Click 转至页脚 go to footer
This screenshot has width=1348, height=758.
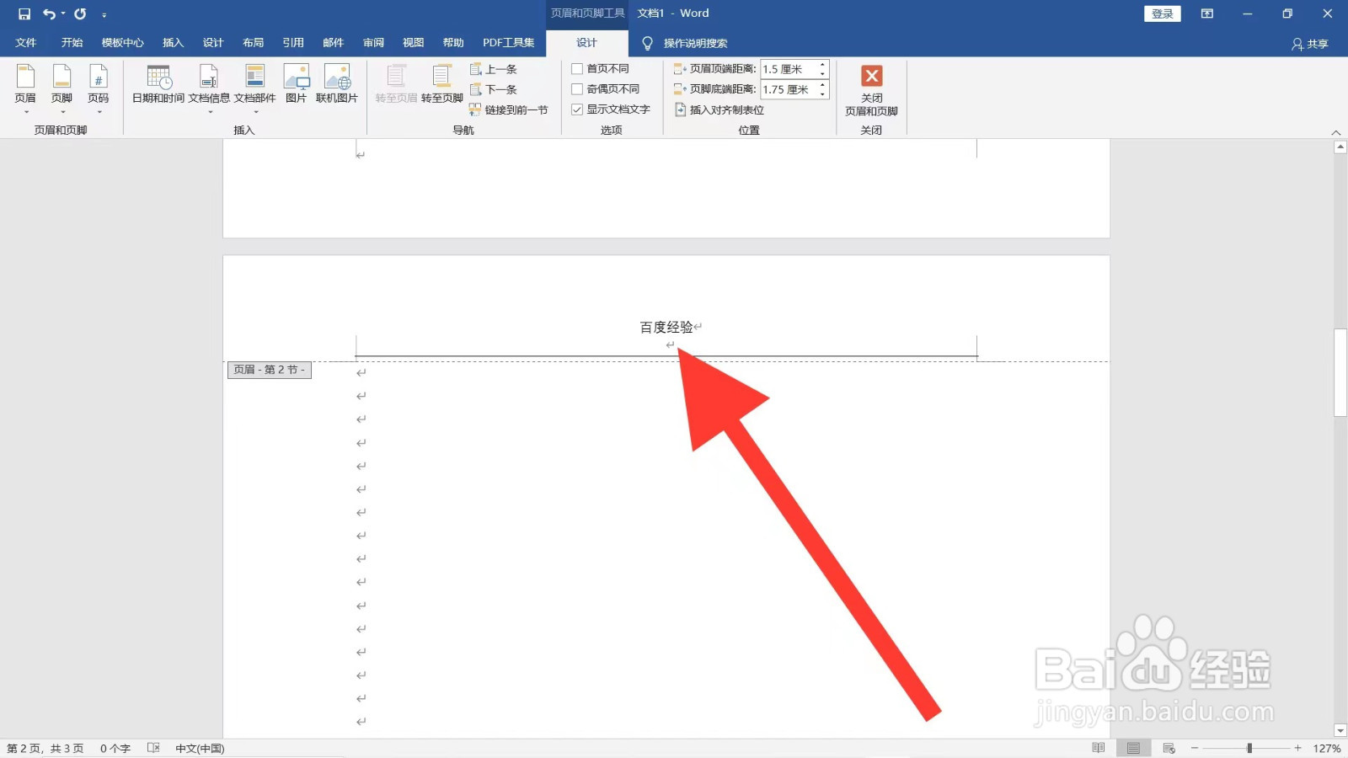pyautogui.click(x=442, y=84)
